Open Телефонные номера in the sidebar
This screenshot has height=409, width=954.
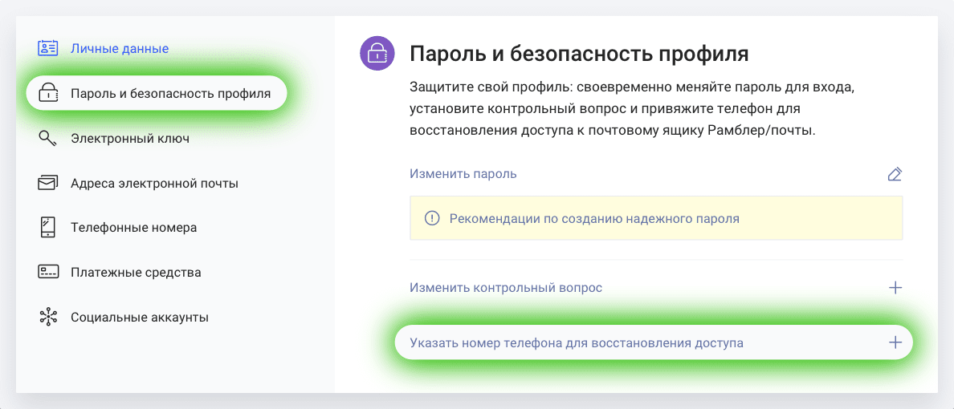133,227
